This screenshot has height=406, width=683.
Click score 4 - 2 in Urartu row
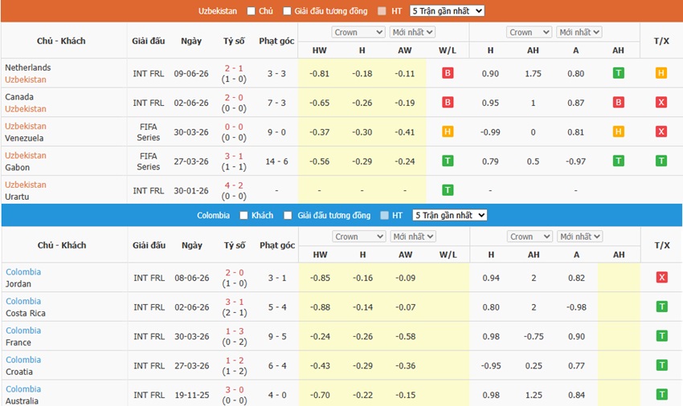(234, 185)
